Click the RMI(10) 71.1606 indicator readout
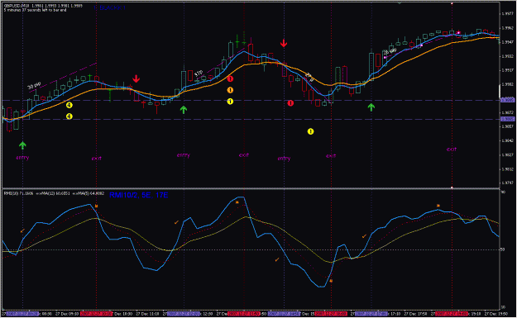Screen dimensions: 517x318 click(x=18, y=193)
